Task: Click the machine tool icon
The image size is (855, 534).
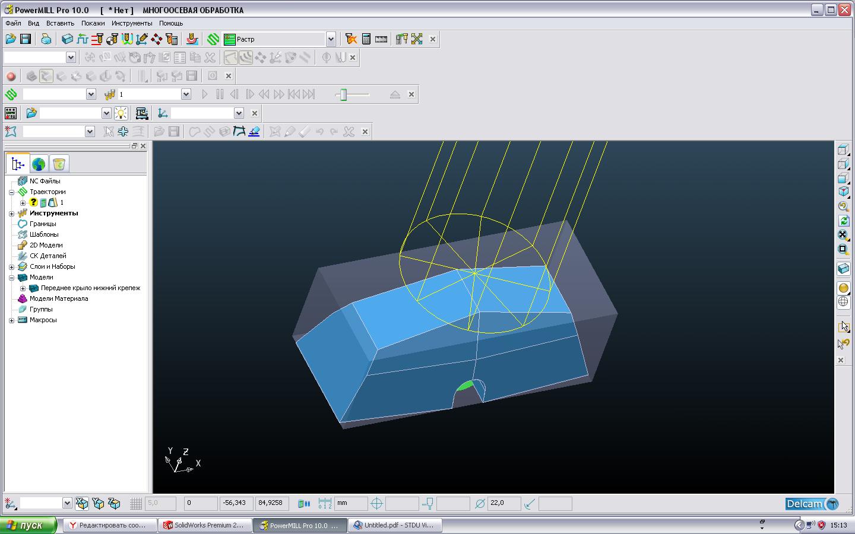Action: tap(141, 113)
